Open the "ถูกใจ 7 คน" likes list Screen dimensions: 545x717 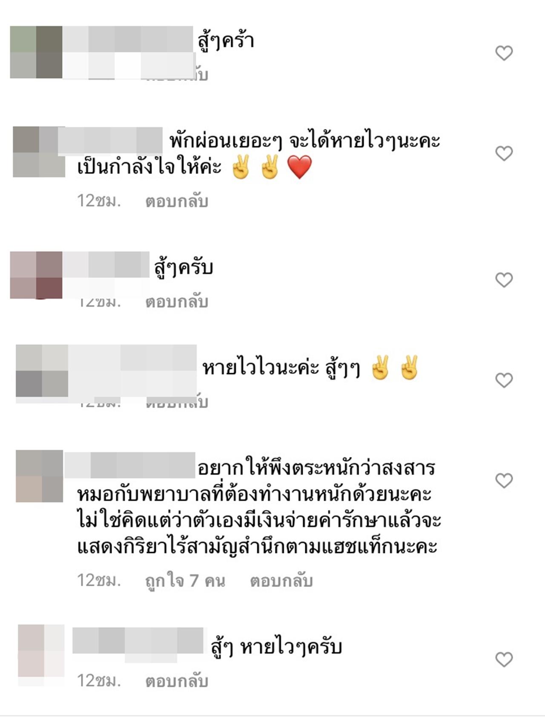pos(185,581)
